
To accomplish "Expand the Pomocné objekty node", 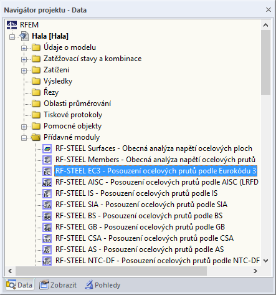I will 24,127.
